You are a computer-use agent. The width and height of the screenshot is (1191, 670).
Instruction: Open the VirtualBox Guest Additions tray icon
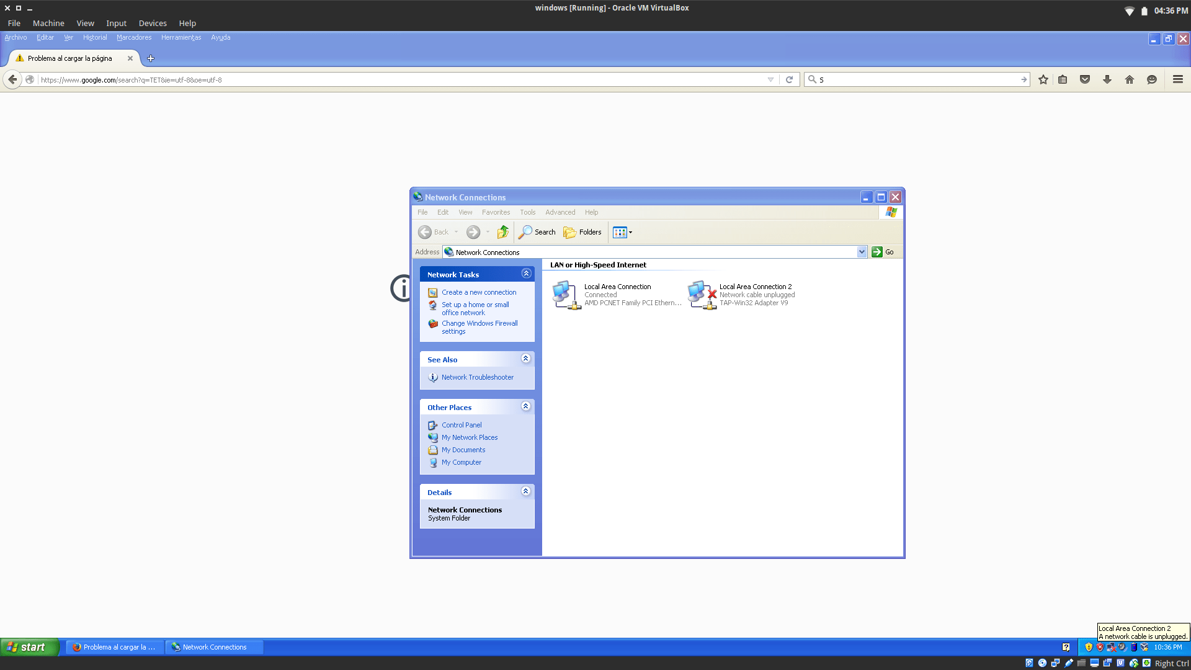[x=1144, y=647]
